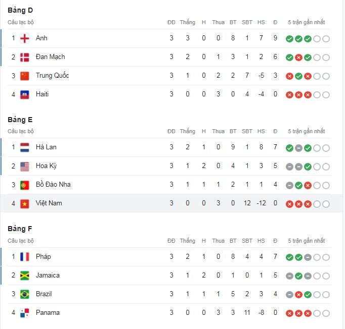Click Hoa Kỳ's first grey draw indicator

(289, 167)
